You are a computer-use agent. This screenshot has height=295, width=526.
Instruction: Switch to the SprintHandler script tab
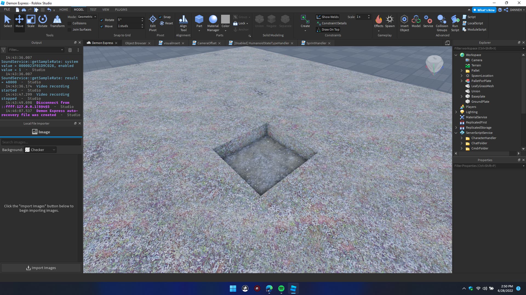(316, 43)
